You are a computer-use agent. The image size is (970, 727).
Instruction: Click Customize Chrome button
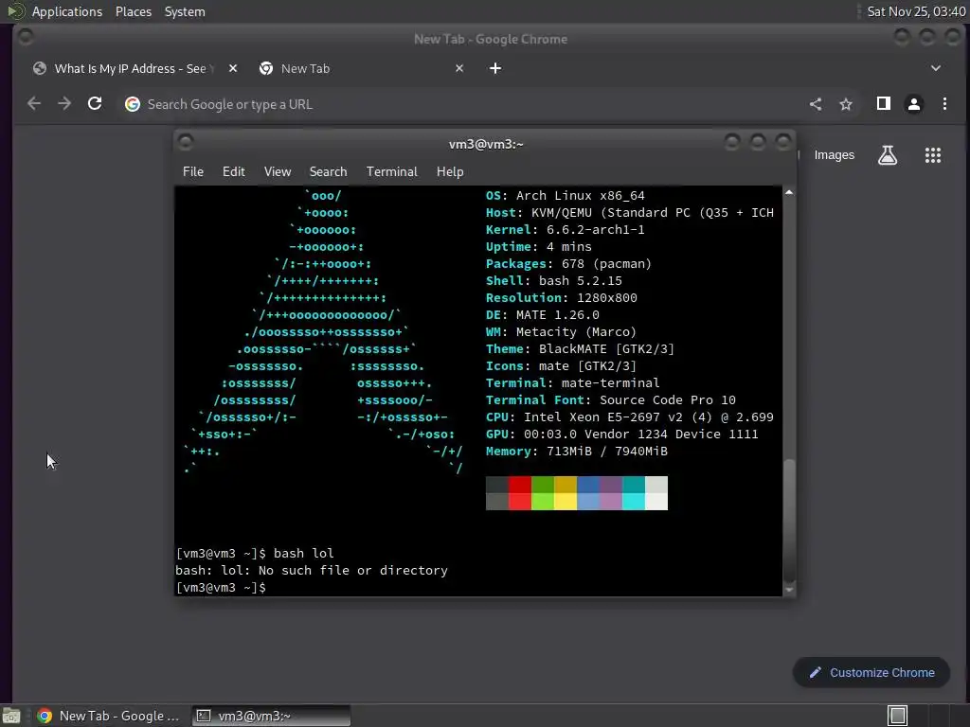coord(871,673)
